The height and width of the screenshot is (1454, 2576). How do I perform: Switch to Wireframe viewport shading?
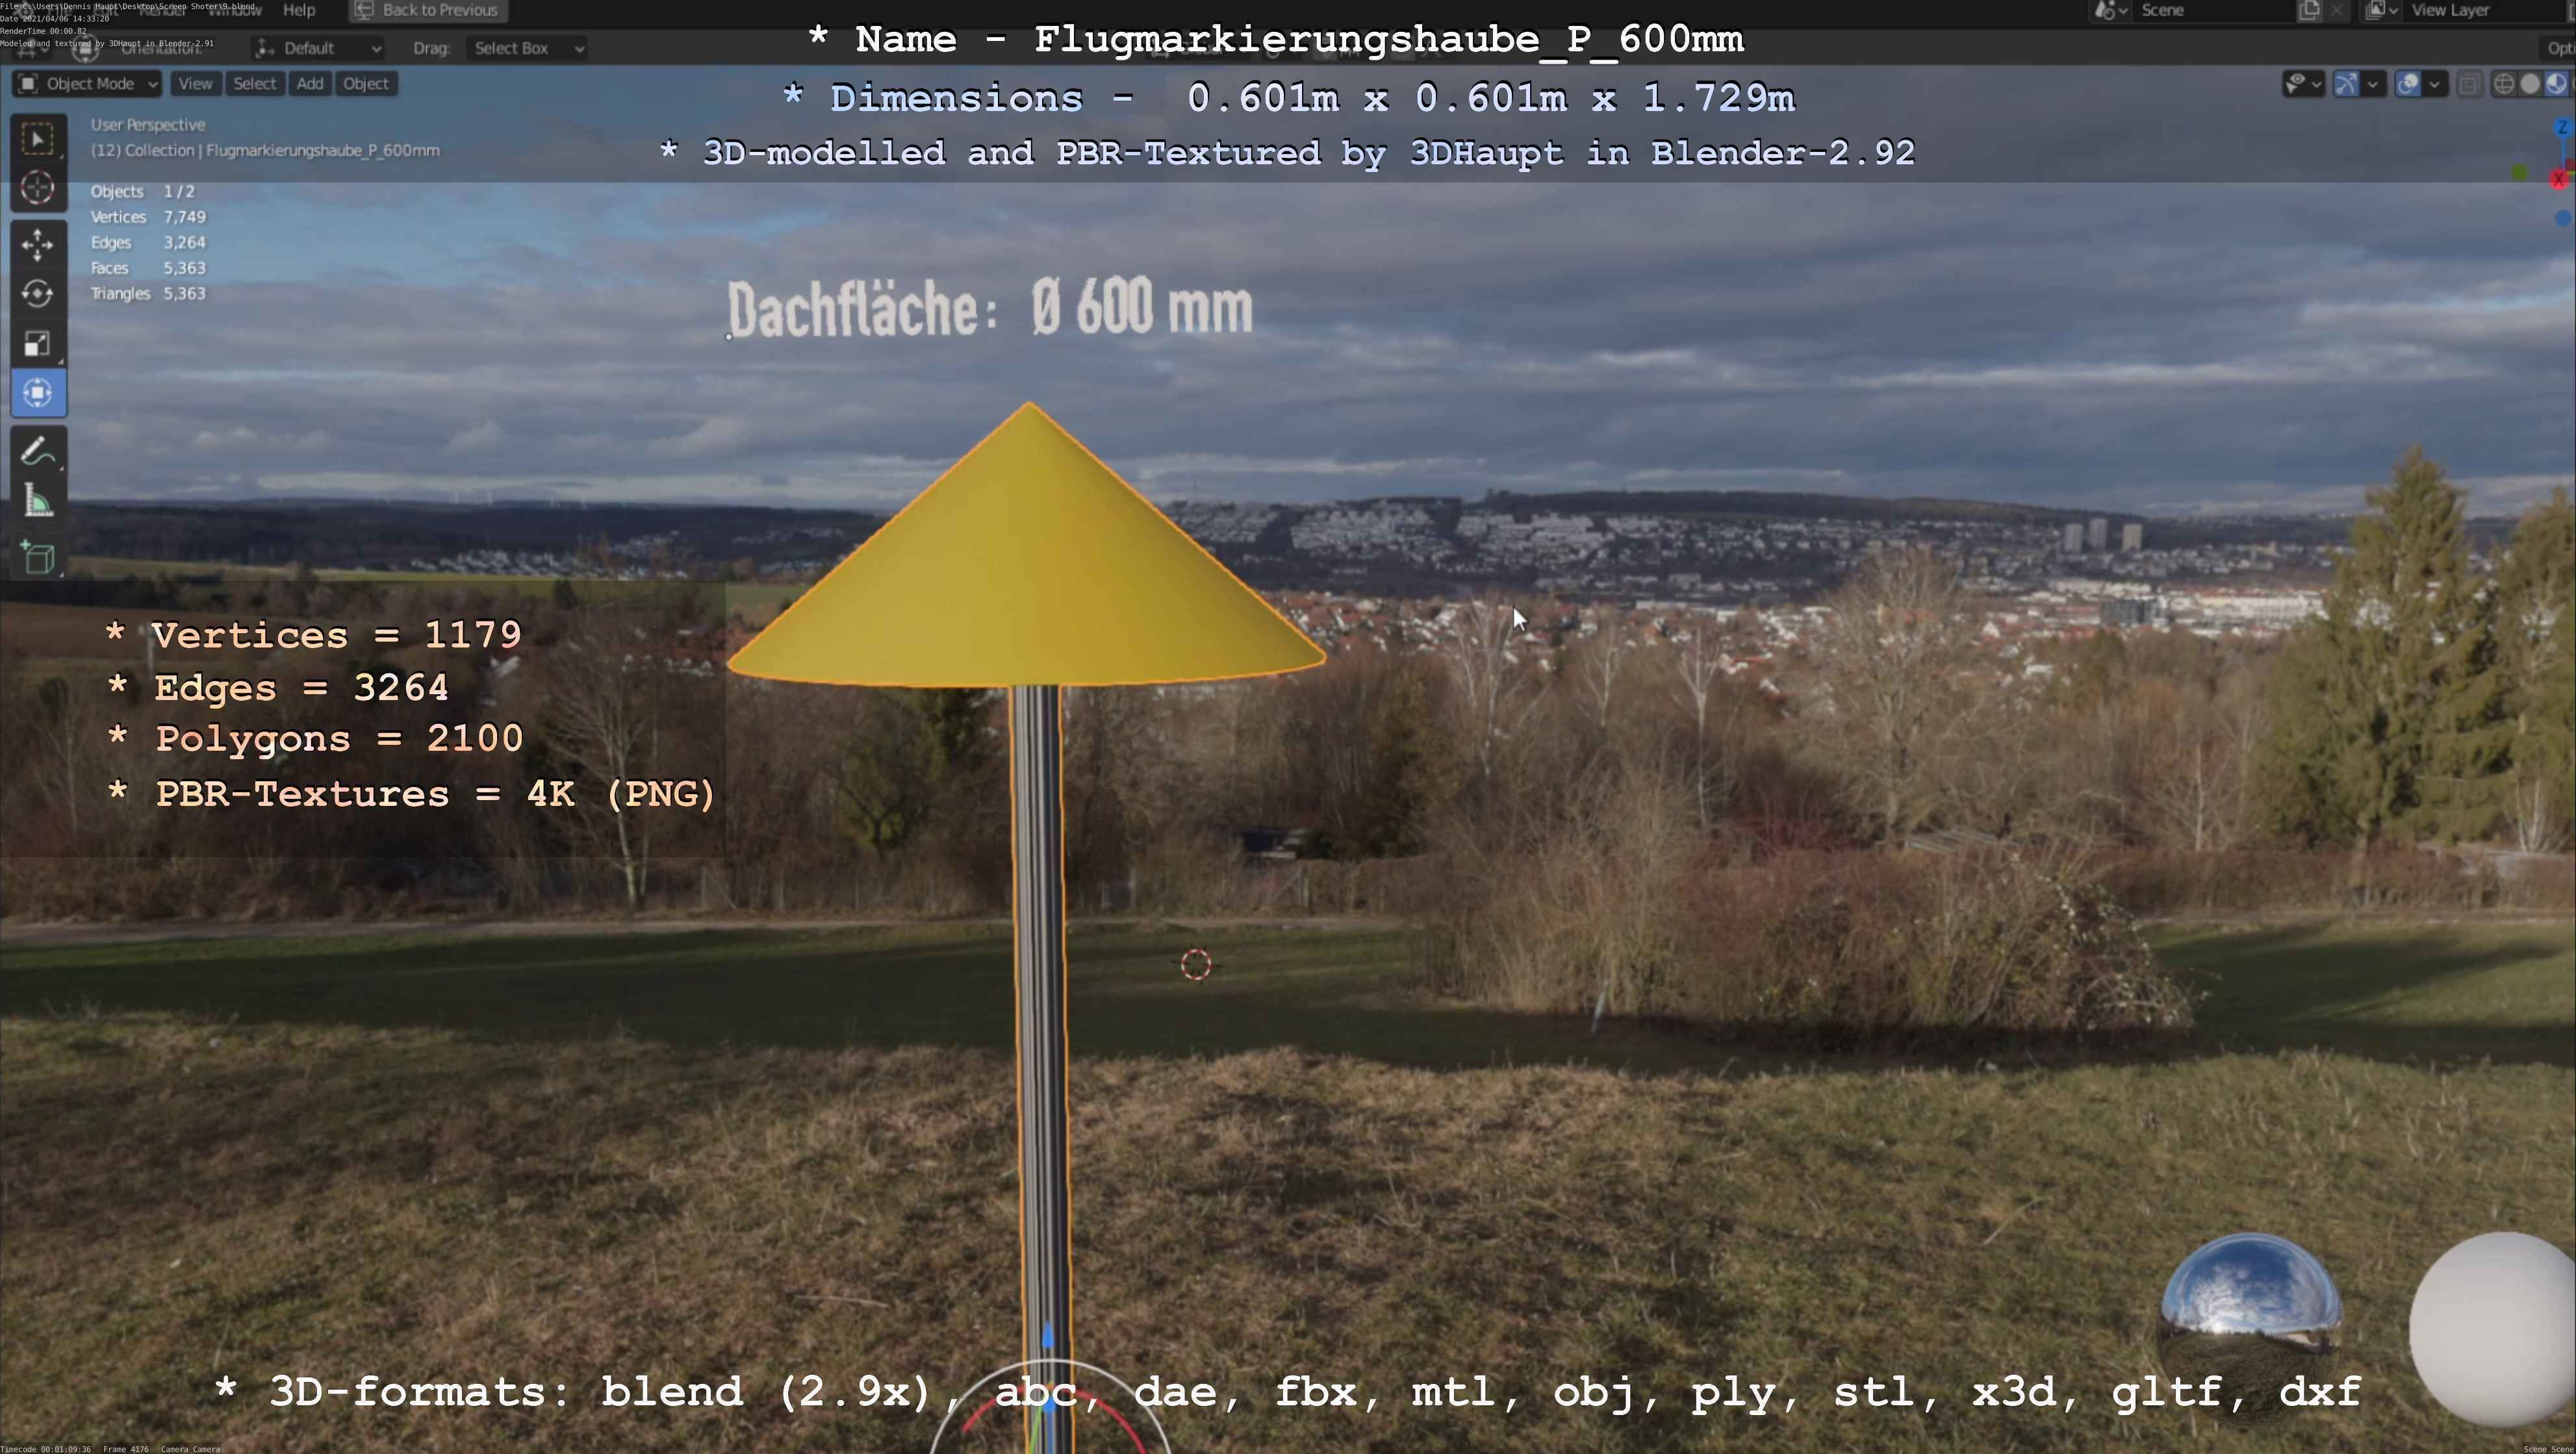(x=2504, y=84)
